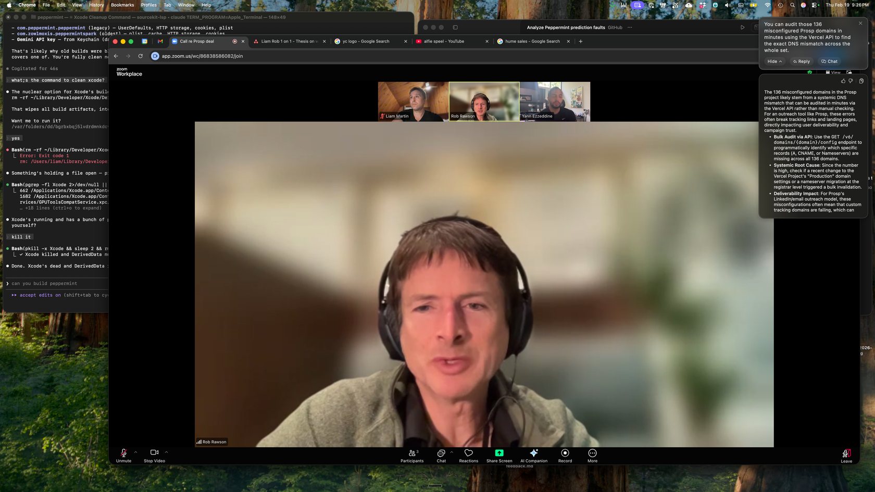This screenshot has width=875, height=492.
Task: Open the audio options chevron next to Unmute
Action: 135,452
